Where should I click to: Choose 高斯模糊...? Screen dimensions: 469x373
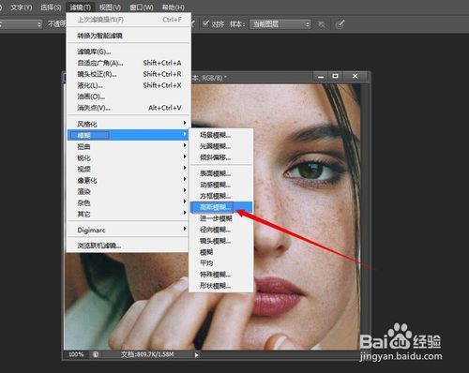(x=221, y=207)
